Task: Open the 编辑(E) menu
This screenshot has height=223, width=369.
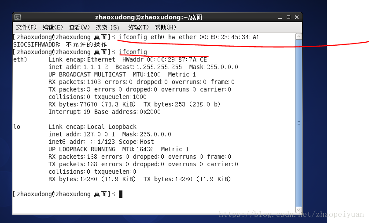Action: [x=53, y=28]
